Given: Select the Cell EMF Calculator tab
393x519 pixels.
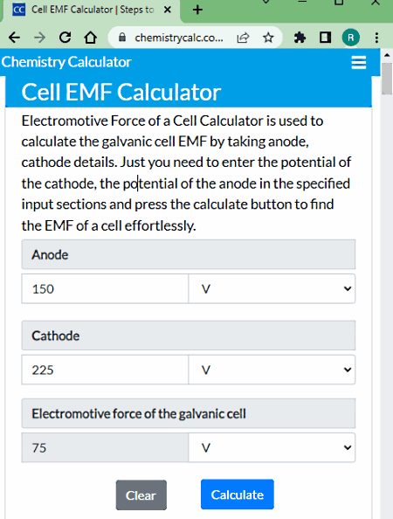Looking at the screenshot, I should [x=91, y=10].
